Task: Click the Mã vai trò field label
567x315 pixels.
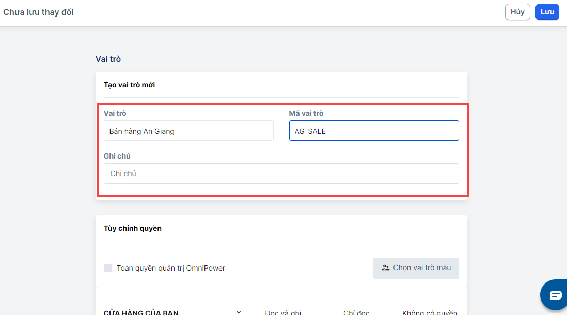Action: pos(306,113)
